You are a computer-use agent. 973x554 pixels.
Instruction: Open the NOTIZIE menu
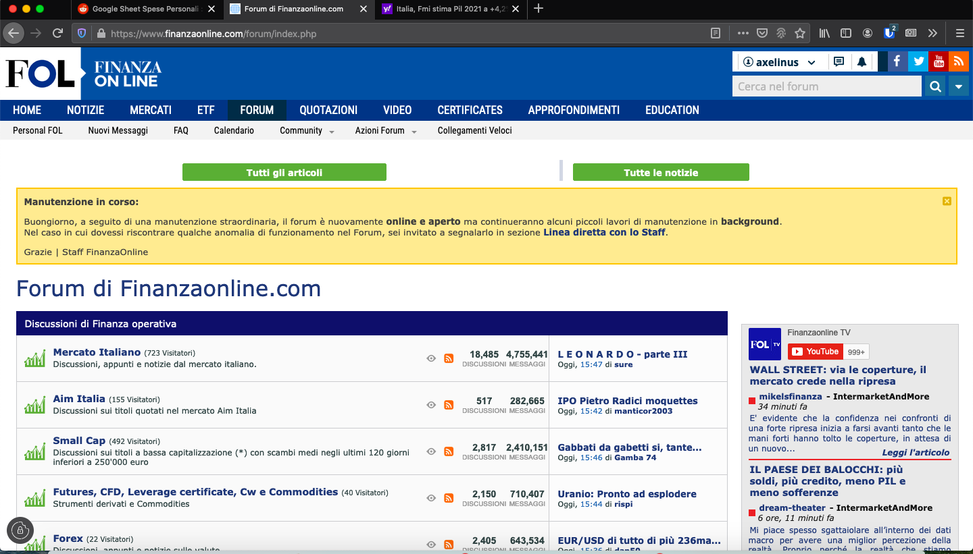click(x=86, y=110)
